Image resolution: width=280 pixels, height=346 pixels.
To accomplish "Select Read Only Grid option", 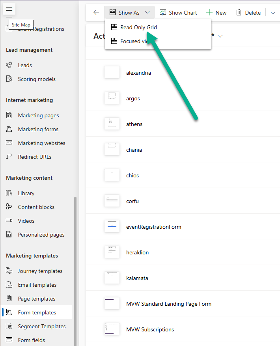I will (x=138, y=28).
